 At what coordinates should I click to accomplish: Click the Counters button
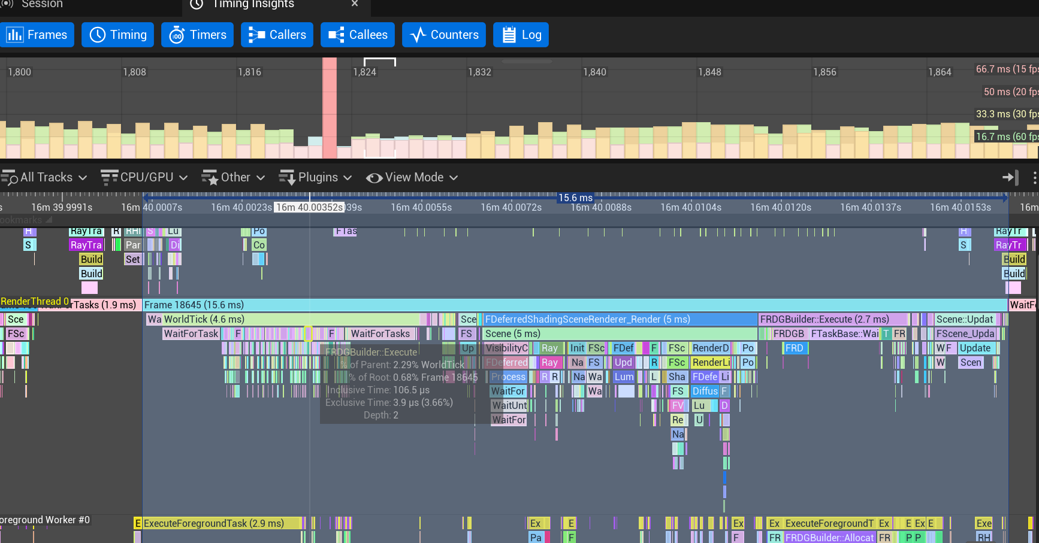point(443,35)
